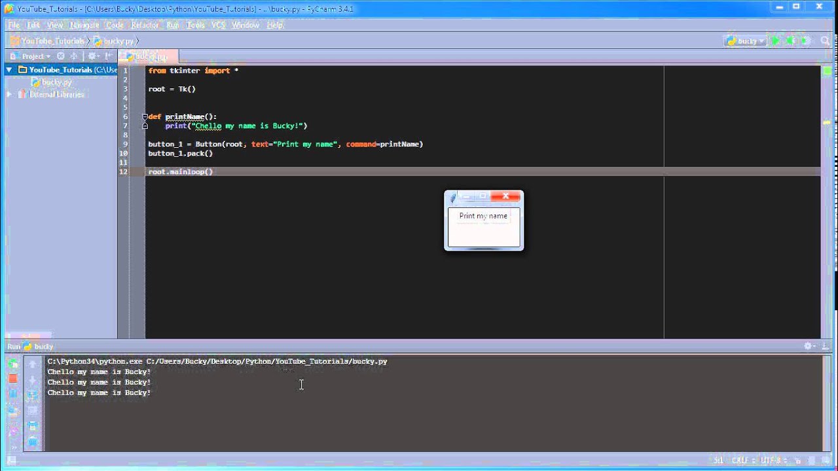Open the Navigate menu

84,25
